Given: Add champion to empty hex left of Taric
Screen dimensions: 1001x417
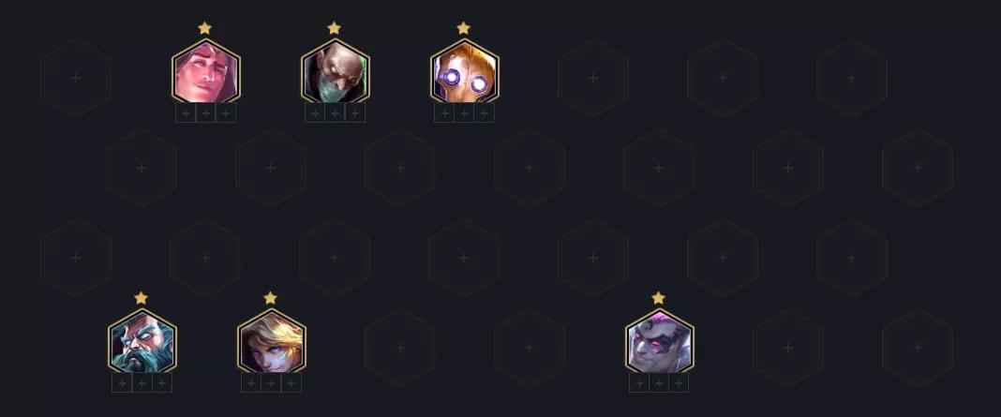Looking at the screenshot, I should coord(76,78).
